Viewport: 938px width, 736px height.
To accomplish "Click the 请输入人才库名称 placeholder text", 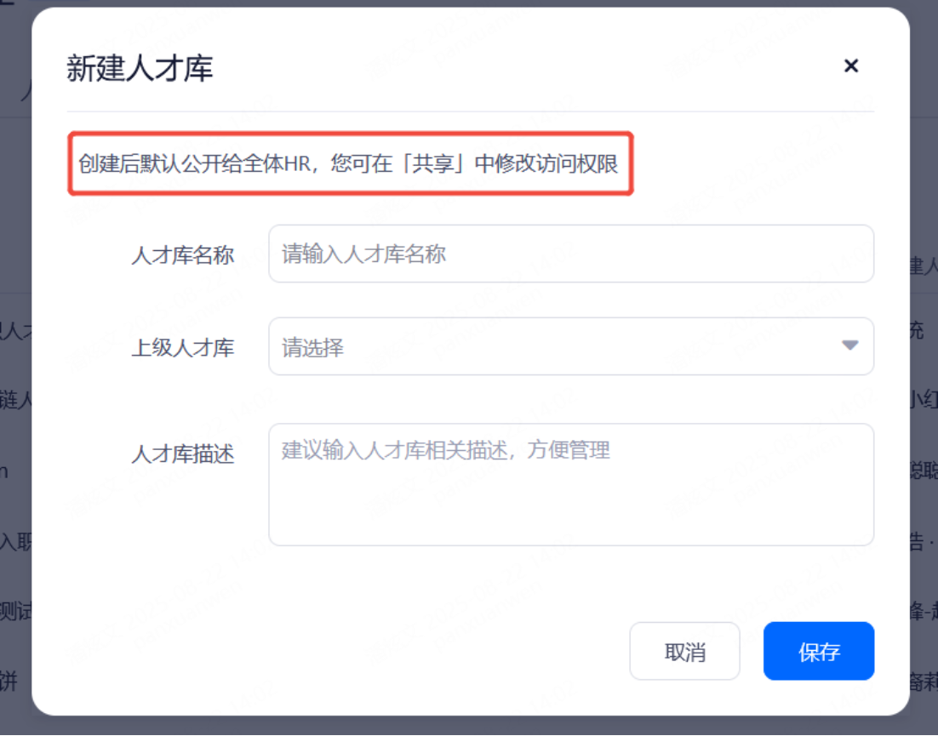I will tap(363, 254).
